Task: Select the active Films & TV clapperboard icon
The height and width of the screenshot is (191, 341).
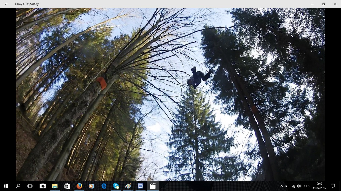Action: pyautogui.click(x=153, y=186)
